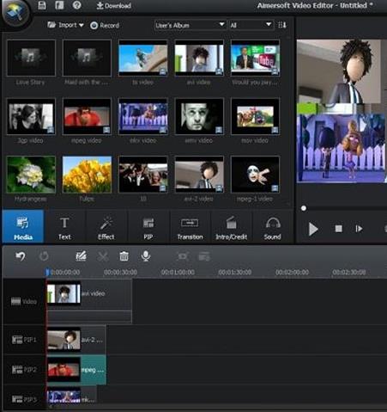Viewport: 387px width, 412px height.
Task: Select the wmv video thumbnail
Action: tap(199, 116)
